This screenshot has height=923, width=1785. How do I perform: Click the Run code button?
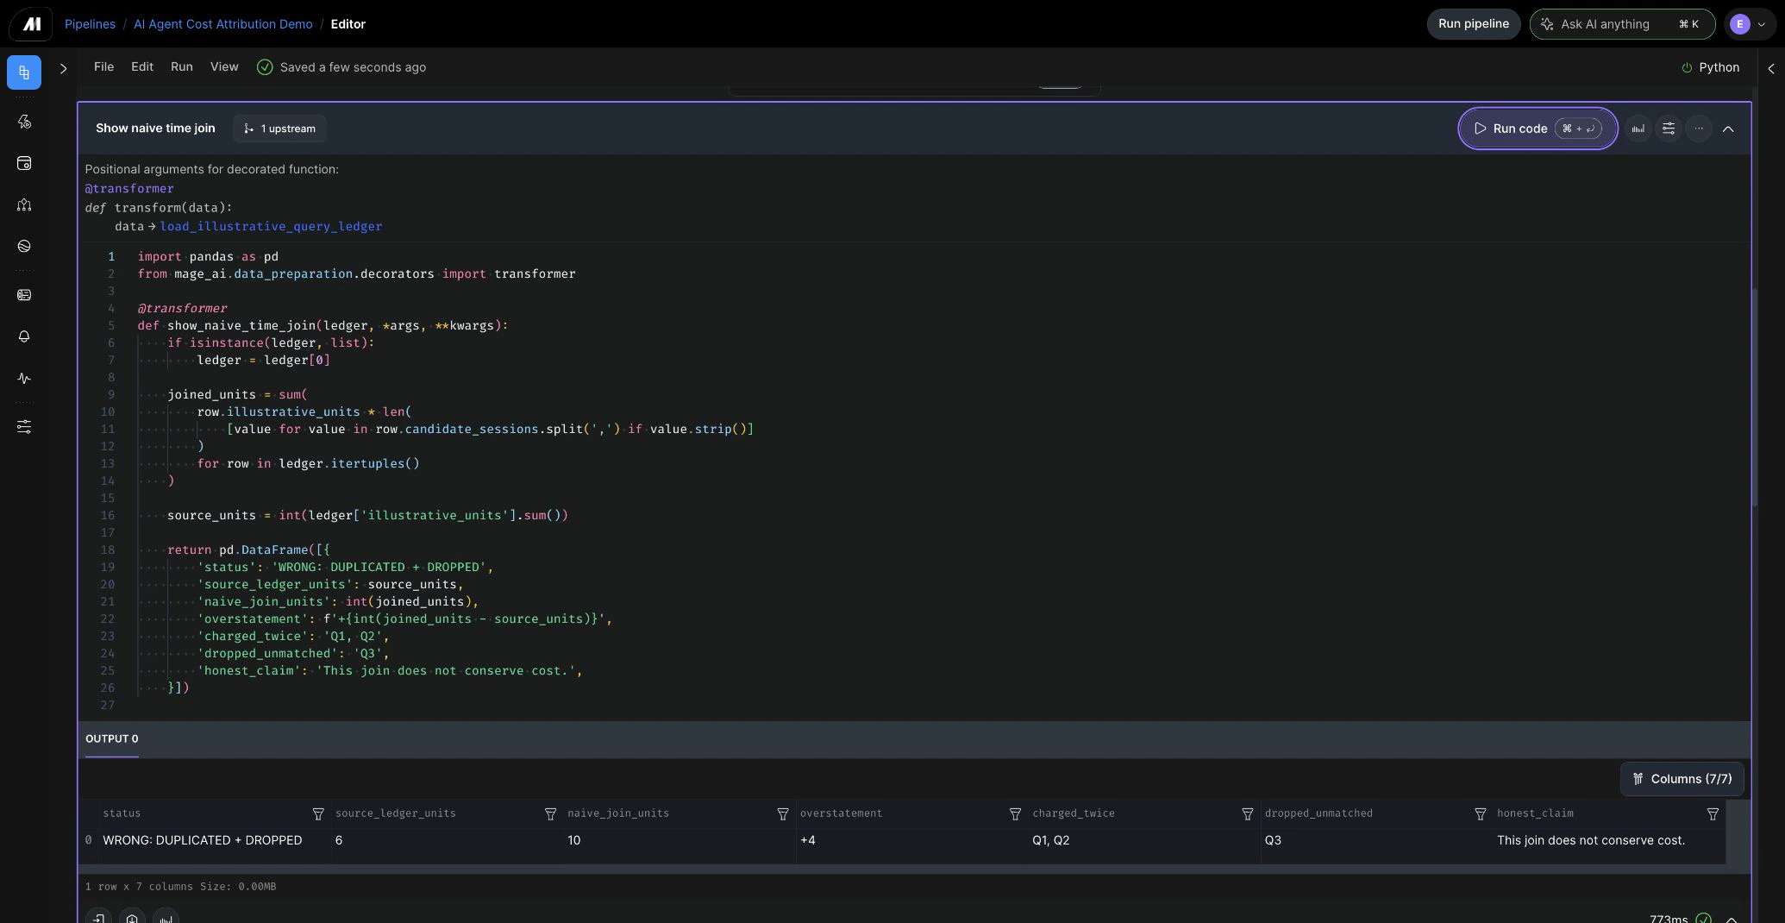click(x=1538, y=129)
